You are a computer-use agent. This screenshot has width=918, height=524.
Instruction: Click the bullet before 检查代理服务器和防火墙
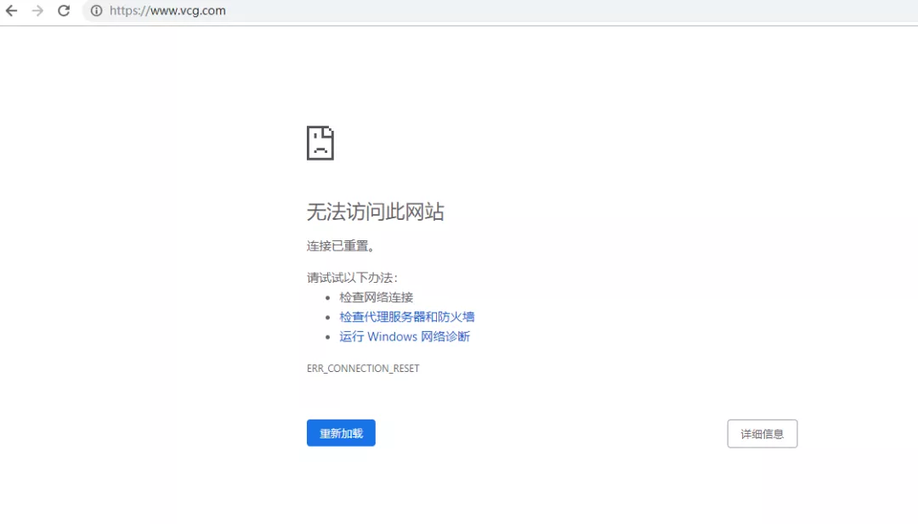(328, 318)
